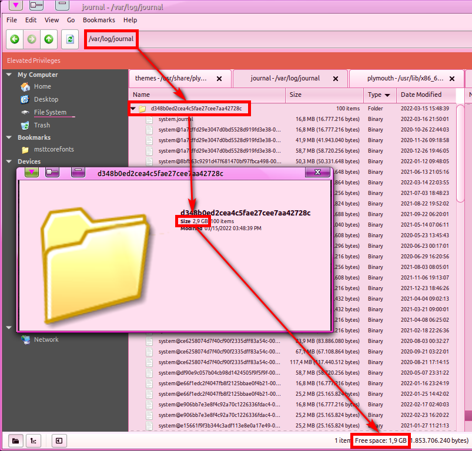Viewport: 472px width, 451px height.
Task: Select the 67,1 MB file row
Action: pos(293,352)
